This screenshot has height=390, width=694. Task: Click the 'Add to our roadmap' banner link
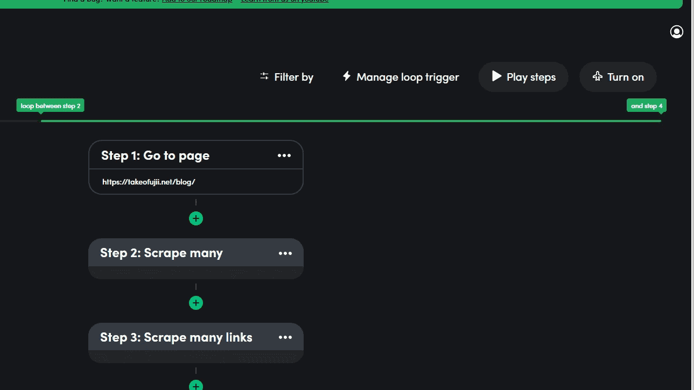197,1
